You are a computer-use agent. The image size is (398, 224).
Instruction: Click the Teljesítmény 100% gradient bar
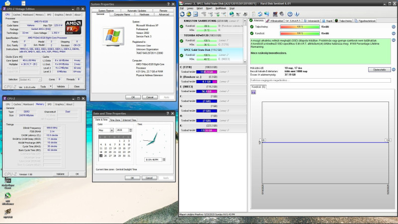[x=300, y=27]
